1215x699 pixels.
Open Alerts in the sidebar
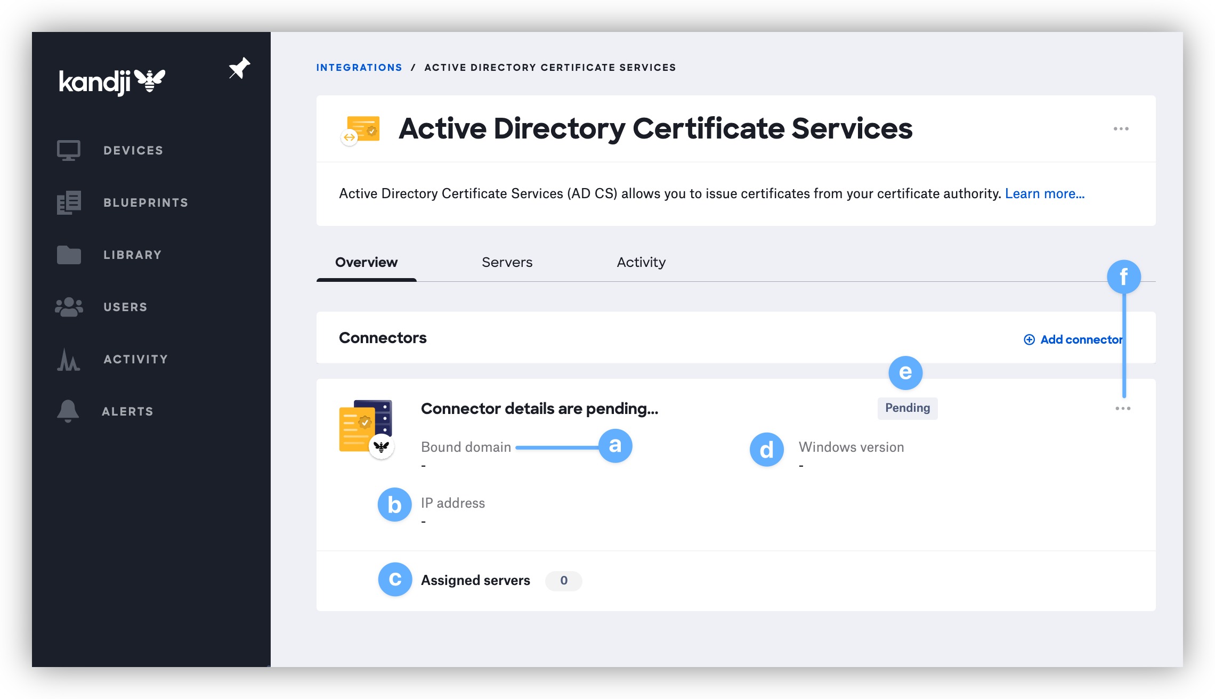[127, 411]
